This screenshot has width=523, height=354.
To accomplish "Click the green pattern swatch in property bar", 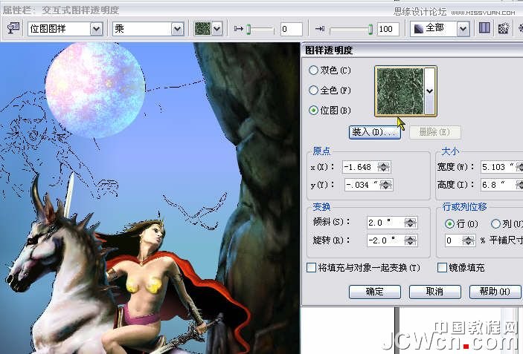I will 202,29.
